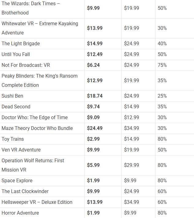Select the Sushi Ben game name
This screenshot has height=218, width=194.
[12, 96]
